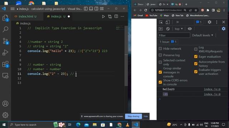Open DevTools settings gear
This screenshot has width=229, height=128.
coord(209,22)
